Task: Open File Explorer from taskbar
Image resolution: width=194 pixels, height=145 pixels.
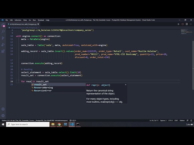Action: pyautogui.click(x=53, y=124)
